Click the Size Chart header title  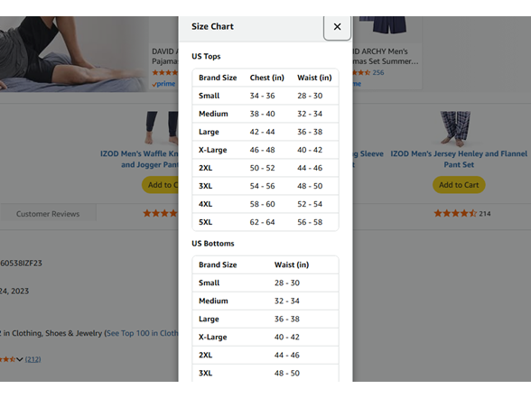(212, 26)
